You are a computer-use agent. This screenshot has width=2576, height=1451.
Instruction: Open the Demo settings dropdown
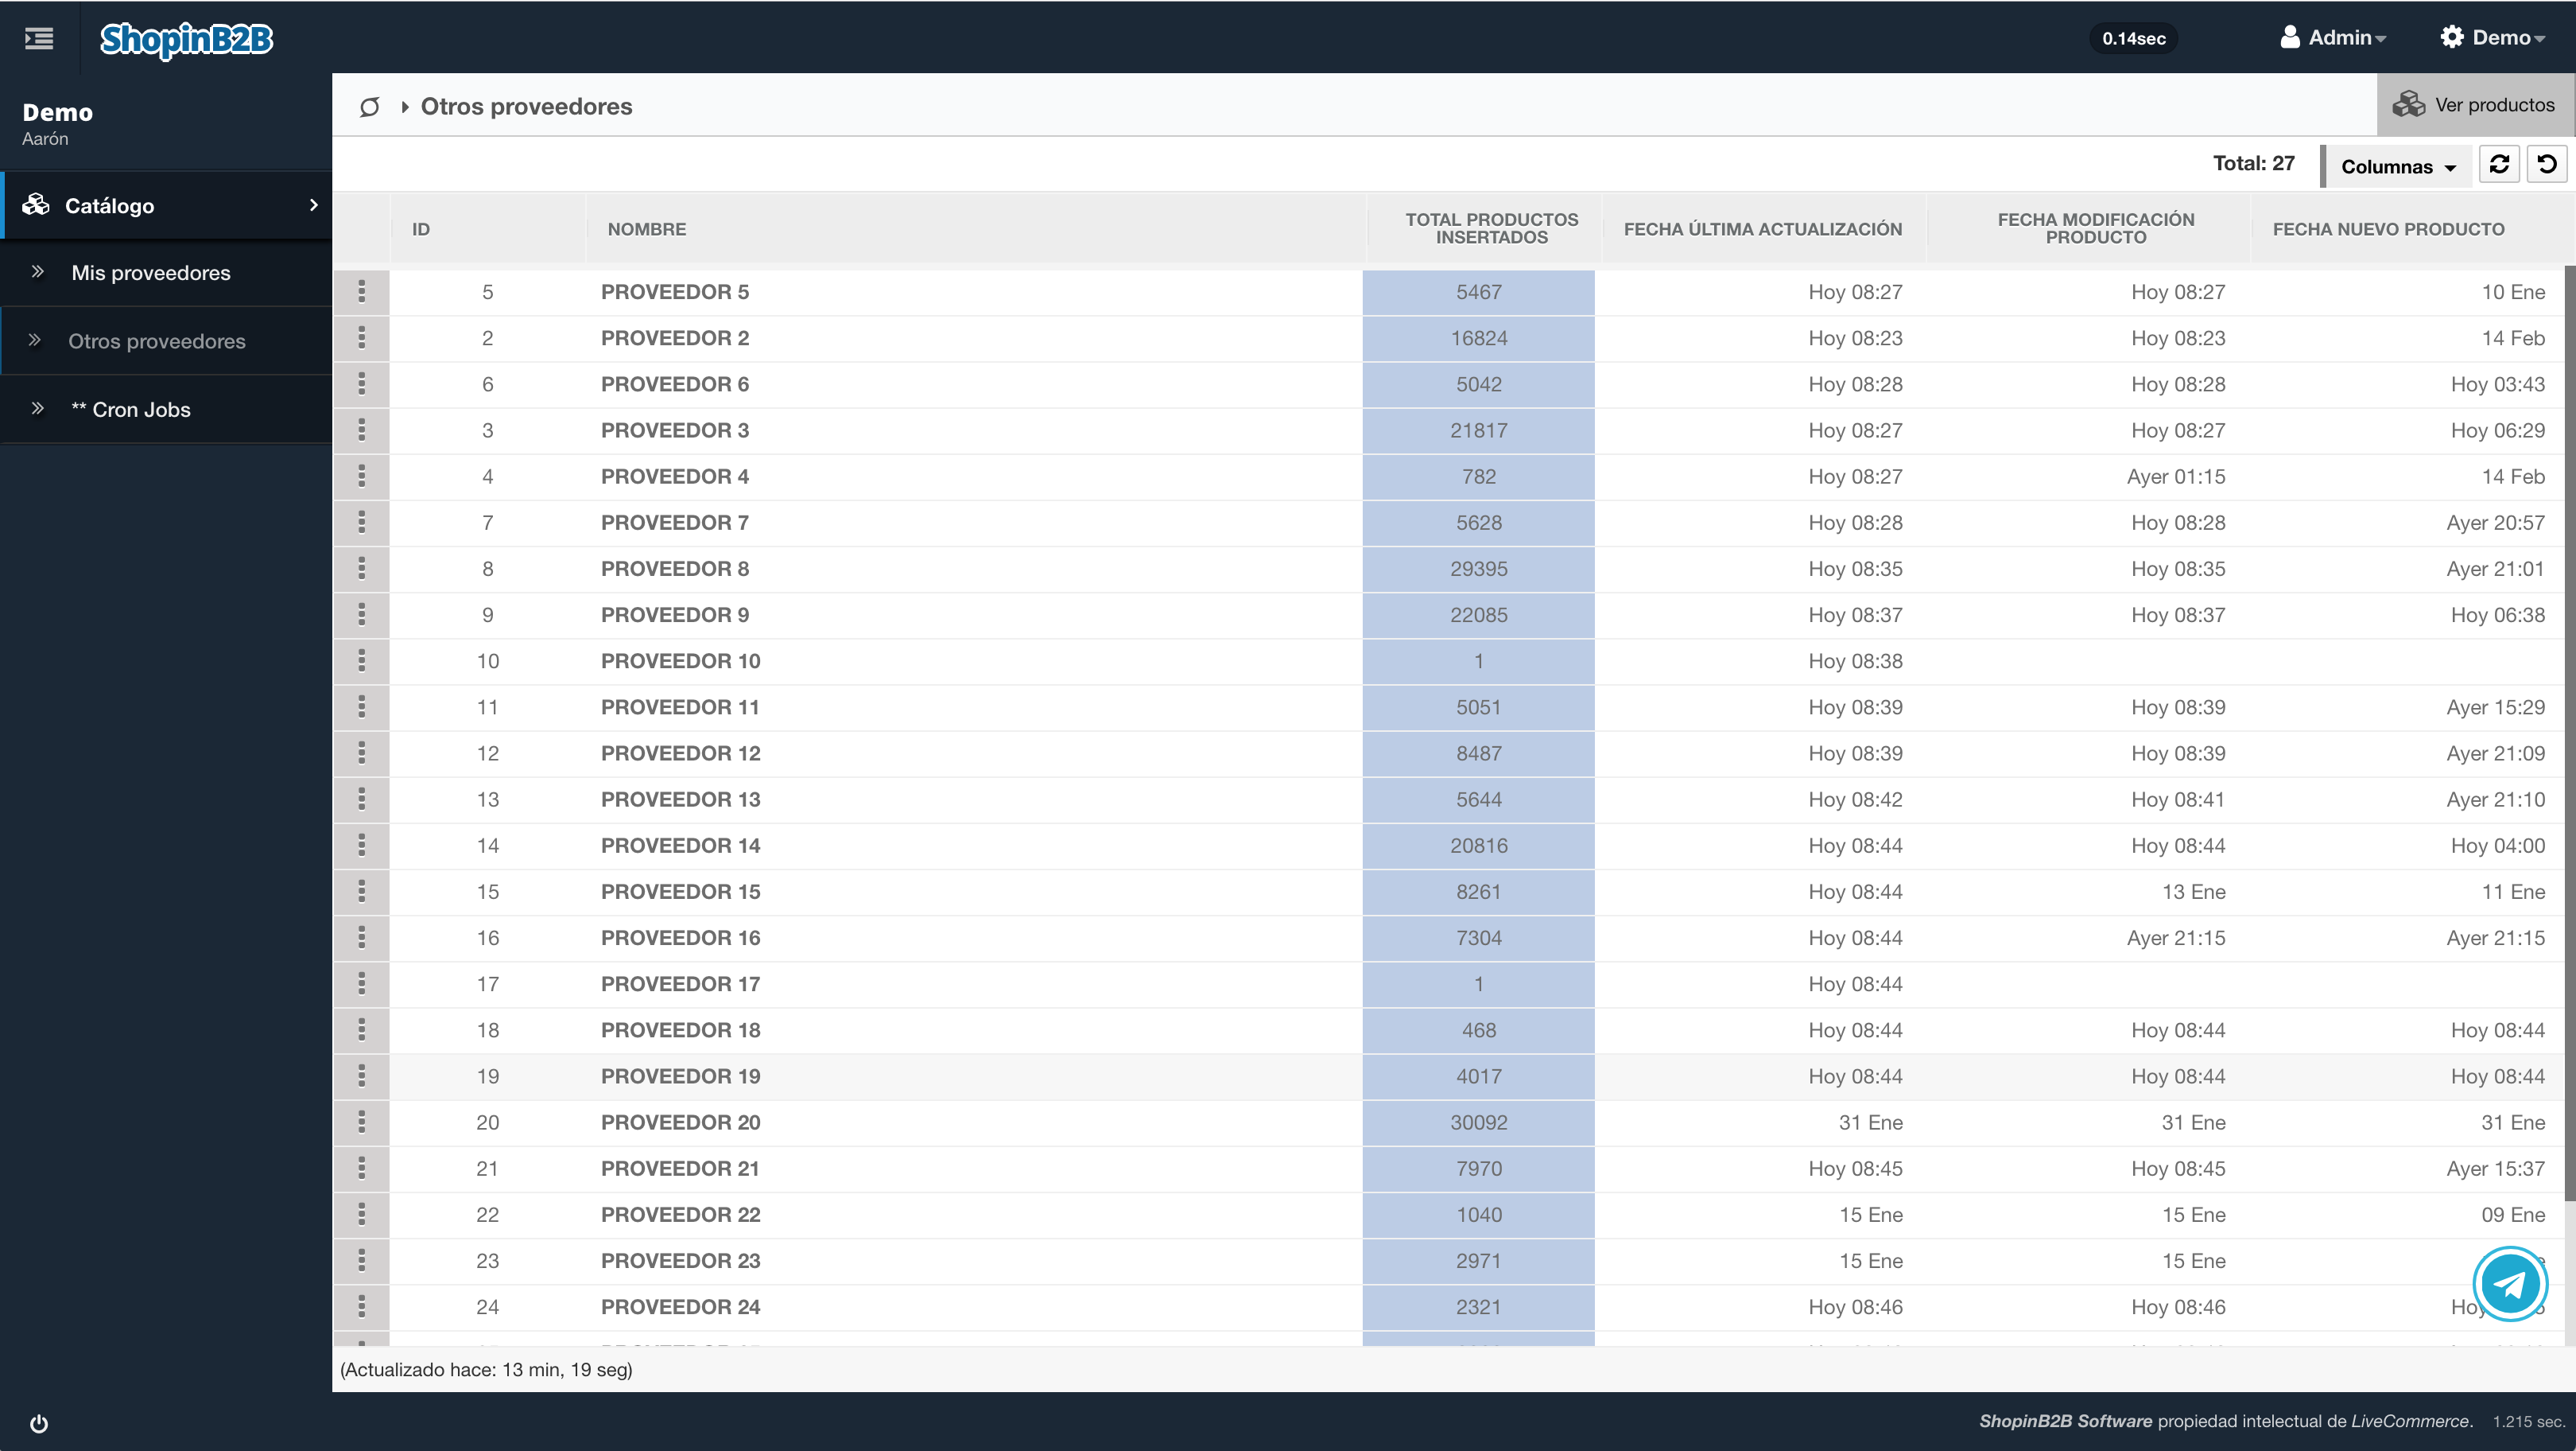(x=2493, y=38)
